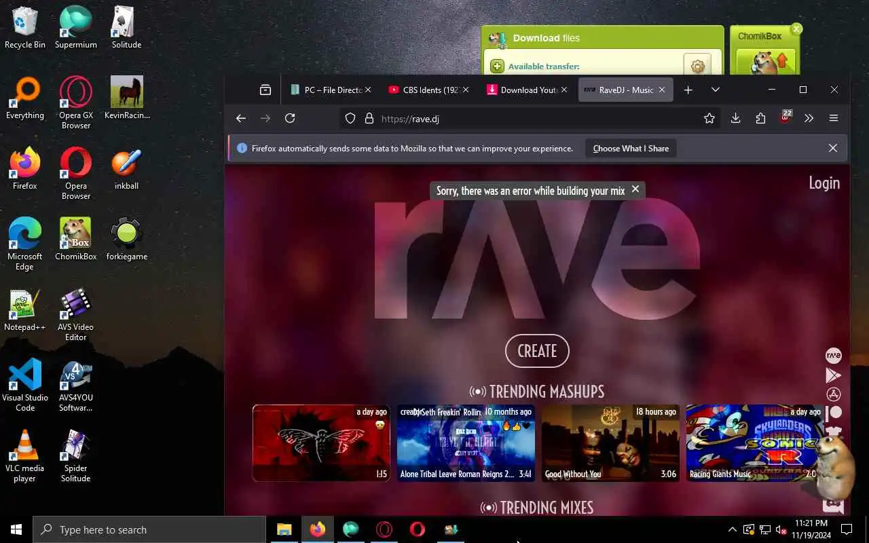Open the Alone Tribal Leave Roman Reigns mashup

(466, 443)
